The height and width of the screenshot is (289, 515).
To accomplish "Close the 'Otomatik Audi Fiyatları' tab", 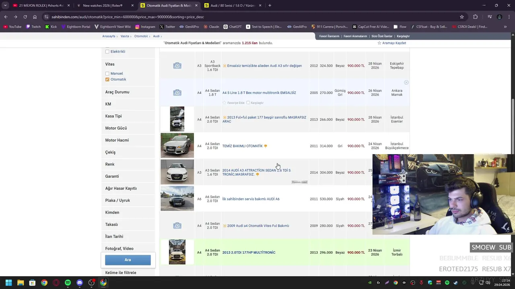I will [196, 6].
